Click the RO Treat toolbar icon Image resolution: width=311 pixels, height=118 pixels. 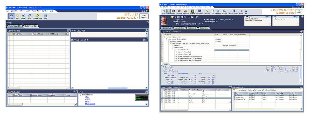point(225,11)
